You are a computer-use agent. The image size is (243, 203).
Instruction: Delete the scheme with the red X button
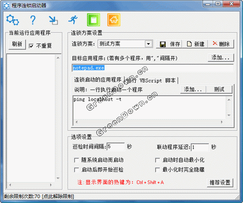coord(221,44)
